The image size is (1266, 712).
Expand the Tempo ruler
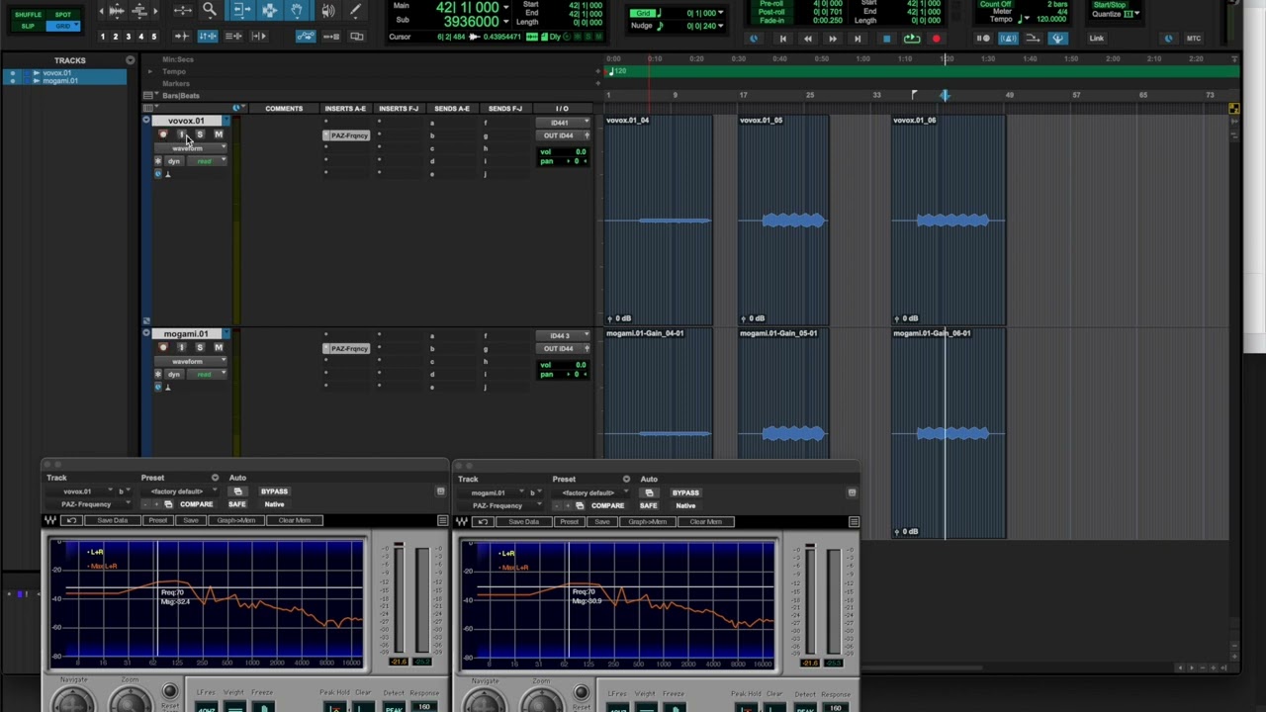pos(150,72)
